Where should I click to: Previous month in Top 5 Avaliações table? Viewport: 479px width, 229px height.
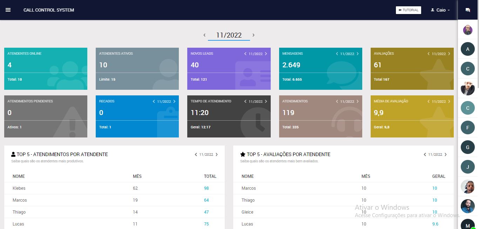click(425, 154)
